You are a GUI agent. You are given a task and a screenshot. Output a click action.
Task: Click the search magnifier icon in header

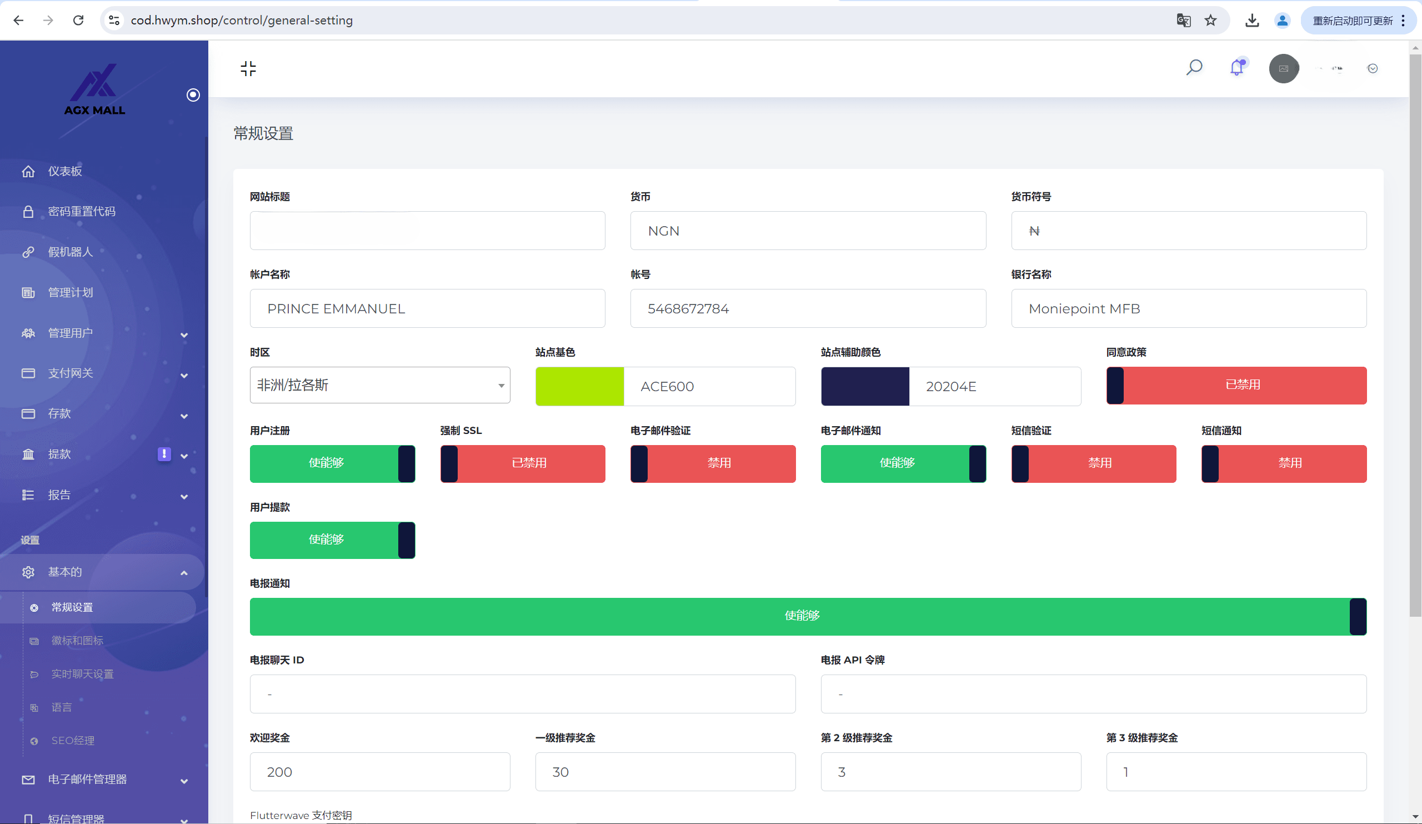1194,68
